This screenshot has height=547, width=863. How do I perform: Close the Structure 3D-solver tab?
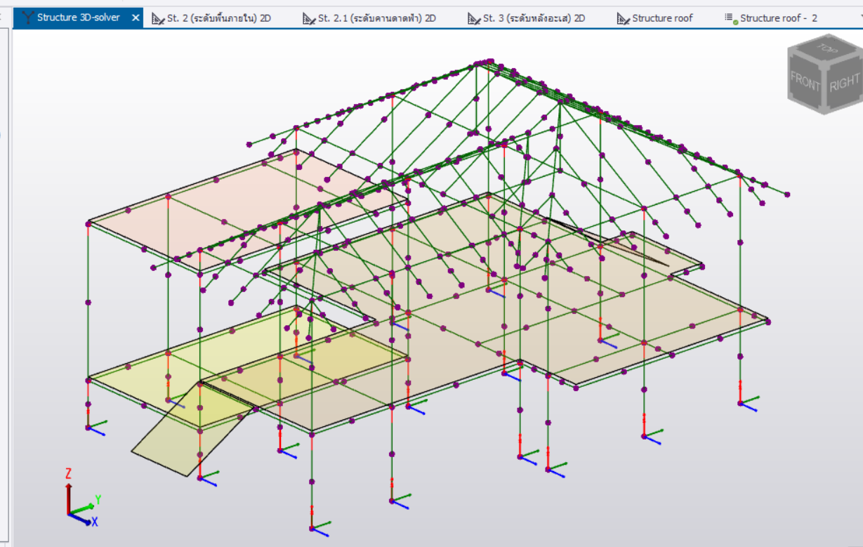click(x=136, y=18)
